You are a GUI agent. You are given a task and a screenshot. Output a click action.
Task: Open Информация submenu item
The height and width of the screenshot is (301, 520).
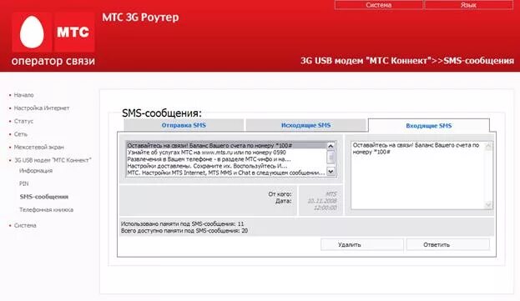[x=36, y=171]
